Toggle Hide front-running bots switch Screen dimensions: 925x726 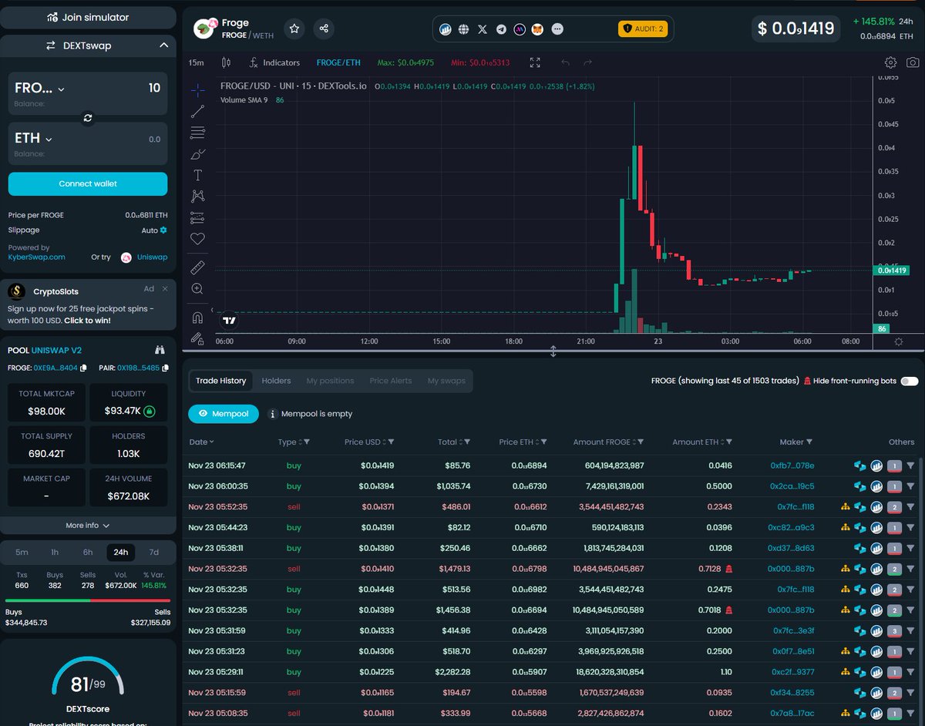click(910, 381)
